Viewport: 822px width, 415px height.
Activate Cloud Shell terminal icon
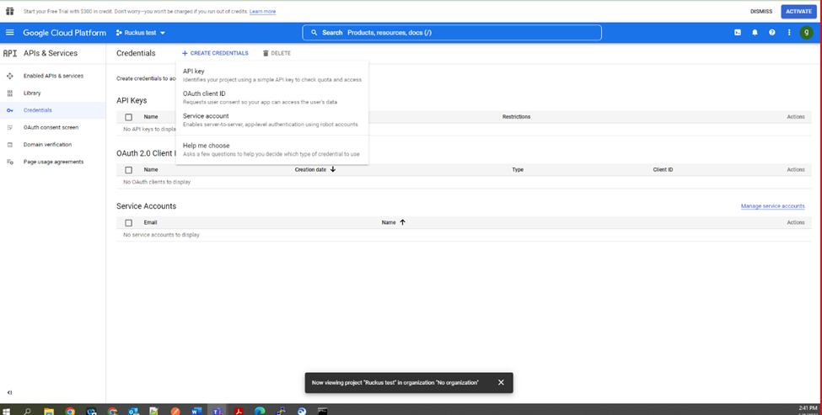(x=738, y=33)
